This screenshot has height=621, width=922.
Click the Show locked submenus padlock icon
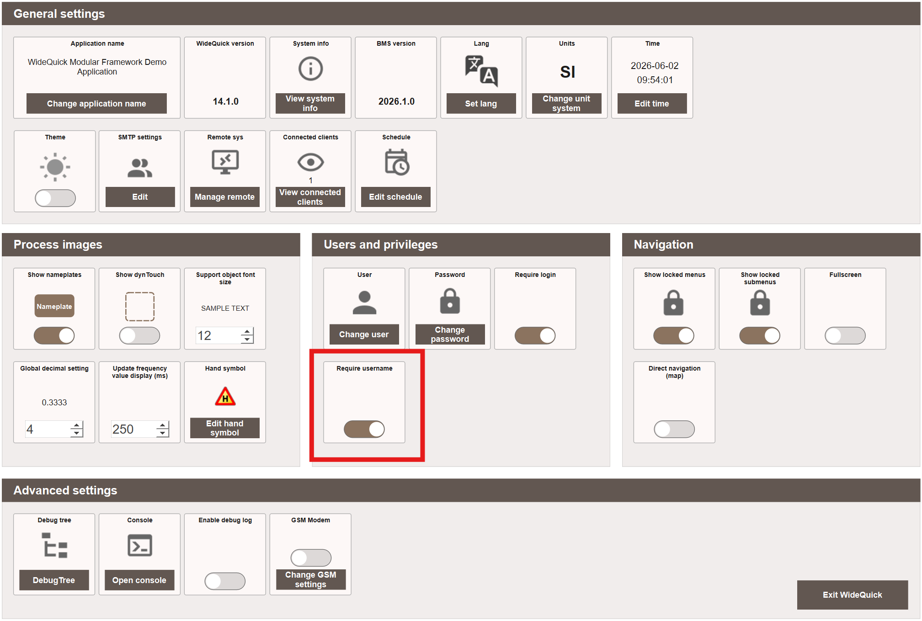[x=760, y=303]
